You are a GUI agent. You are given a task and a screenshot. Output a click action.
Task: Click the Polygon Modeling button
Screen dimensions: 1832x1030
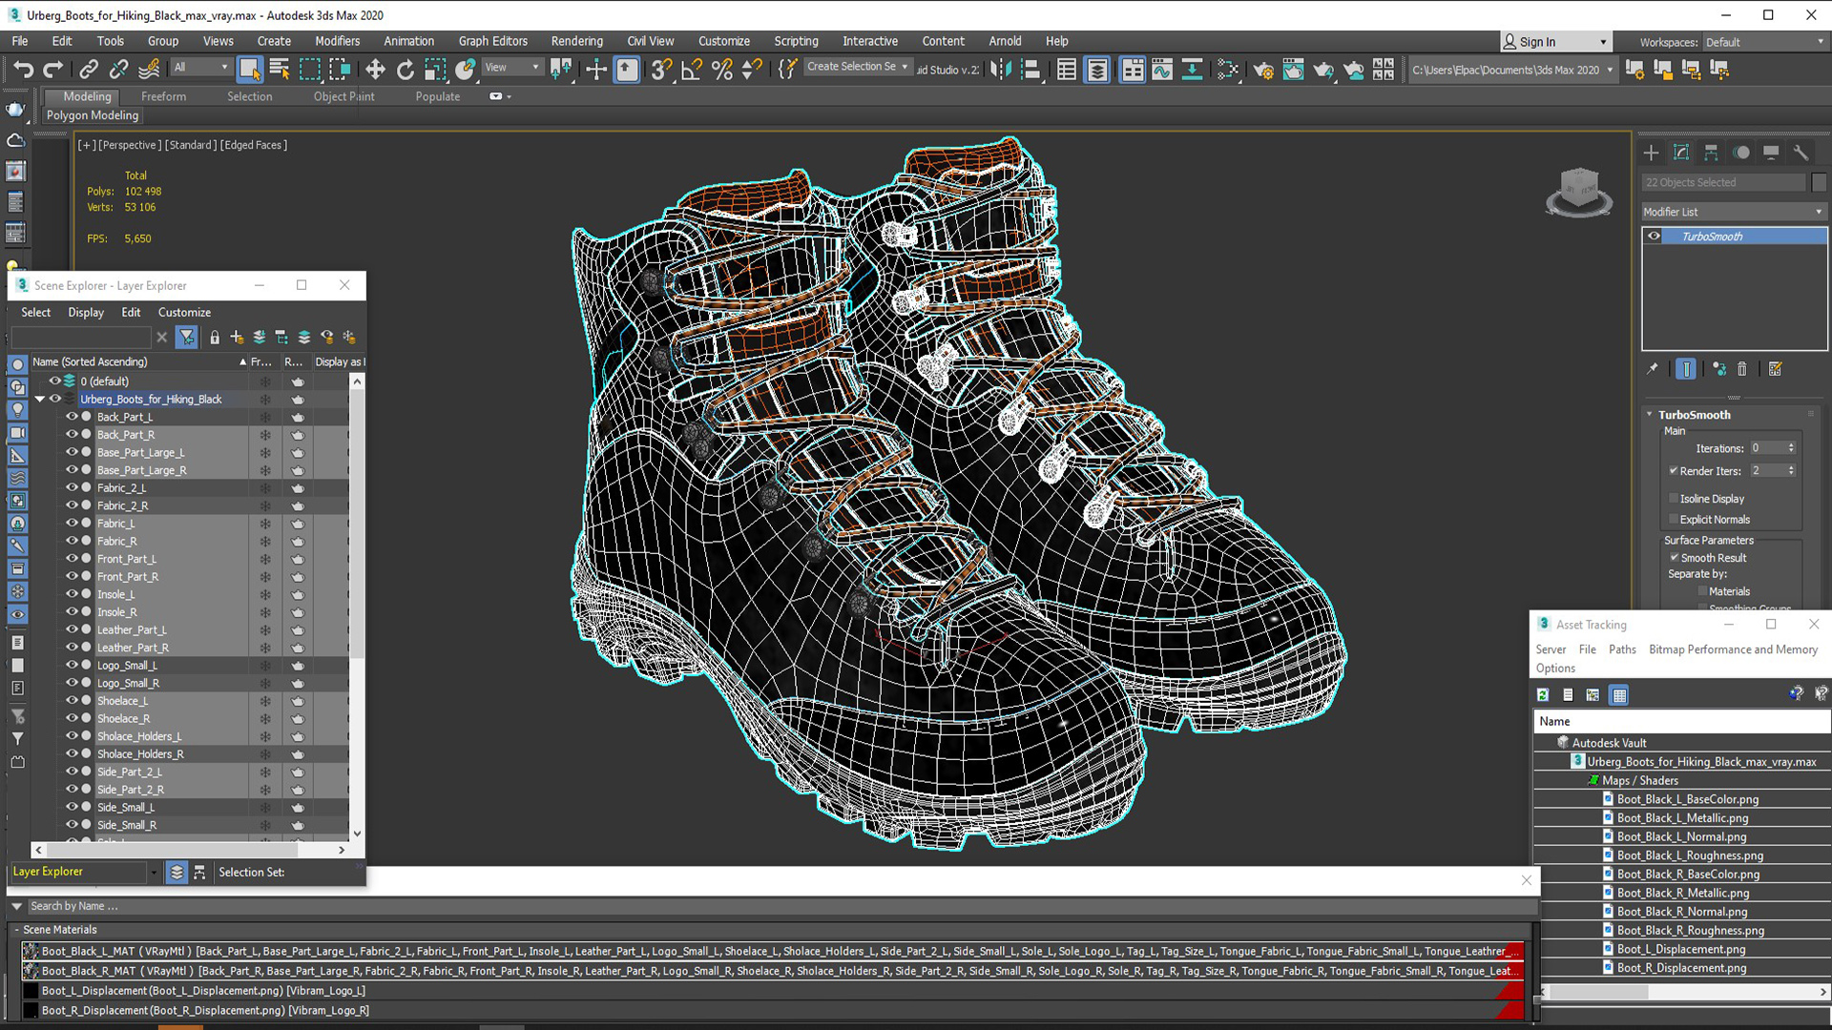93,115
